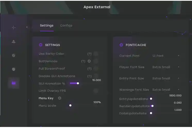192x128 pixels.
Task: Click the Apex External title text
Action: pyautogui.click(x=97, y=7)
